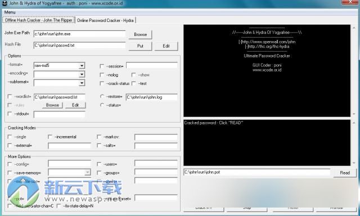The height and width of the screenshot is (216, 360).
Task: Enable --single cracking mode
Action: (x=10, y=137)
